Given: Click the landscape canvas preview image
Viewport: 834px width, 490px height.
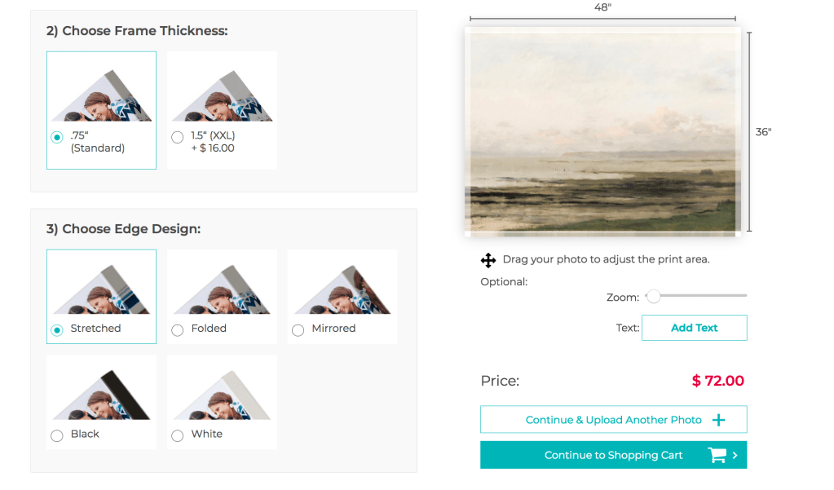Looking at the screenshot, I should click(x=602, y=132).
